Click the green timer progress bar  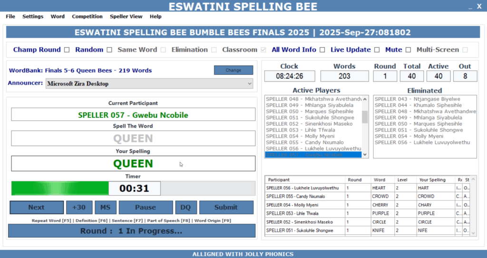[x=59, y=189]
